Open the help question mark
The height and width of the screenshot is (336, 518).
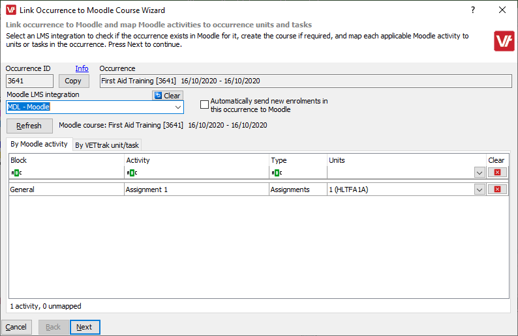click(x=473, y=10)
